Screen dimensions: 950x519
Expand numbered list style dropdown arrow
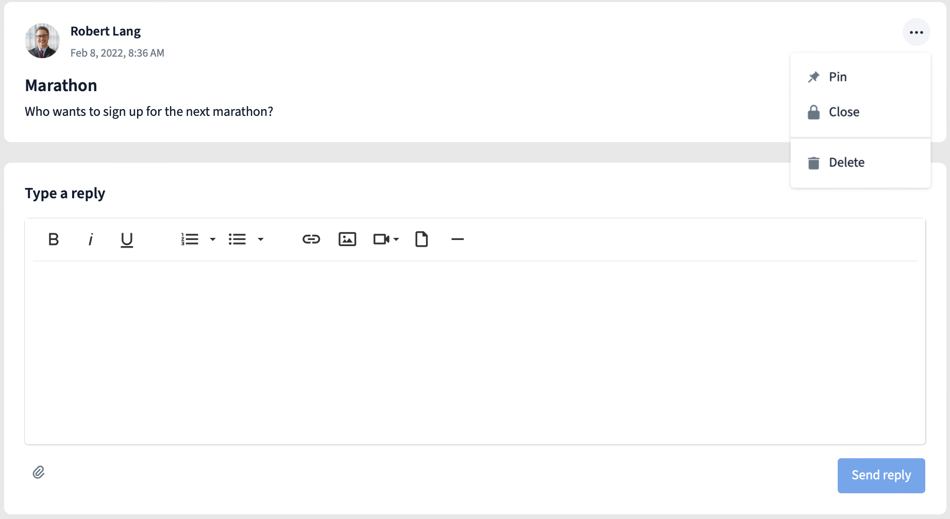(x=212, y=239)
